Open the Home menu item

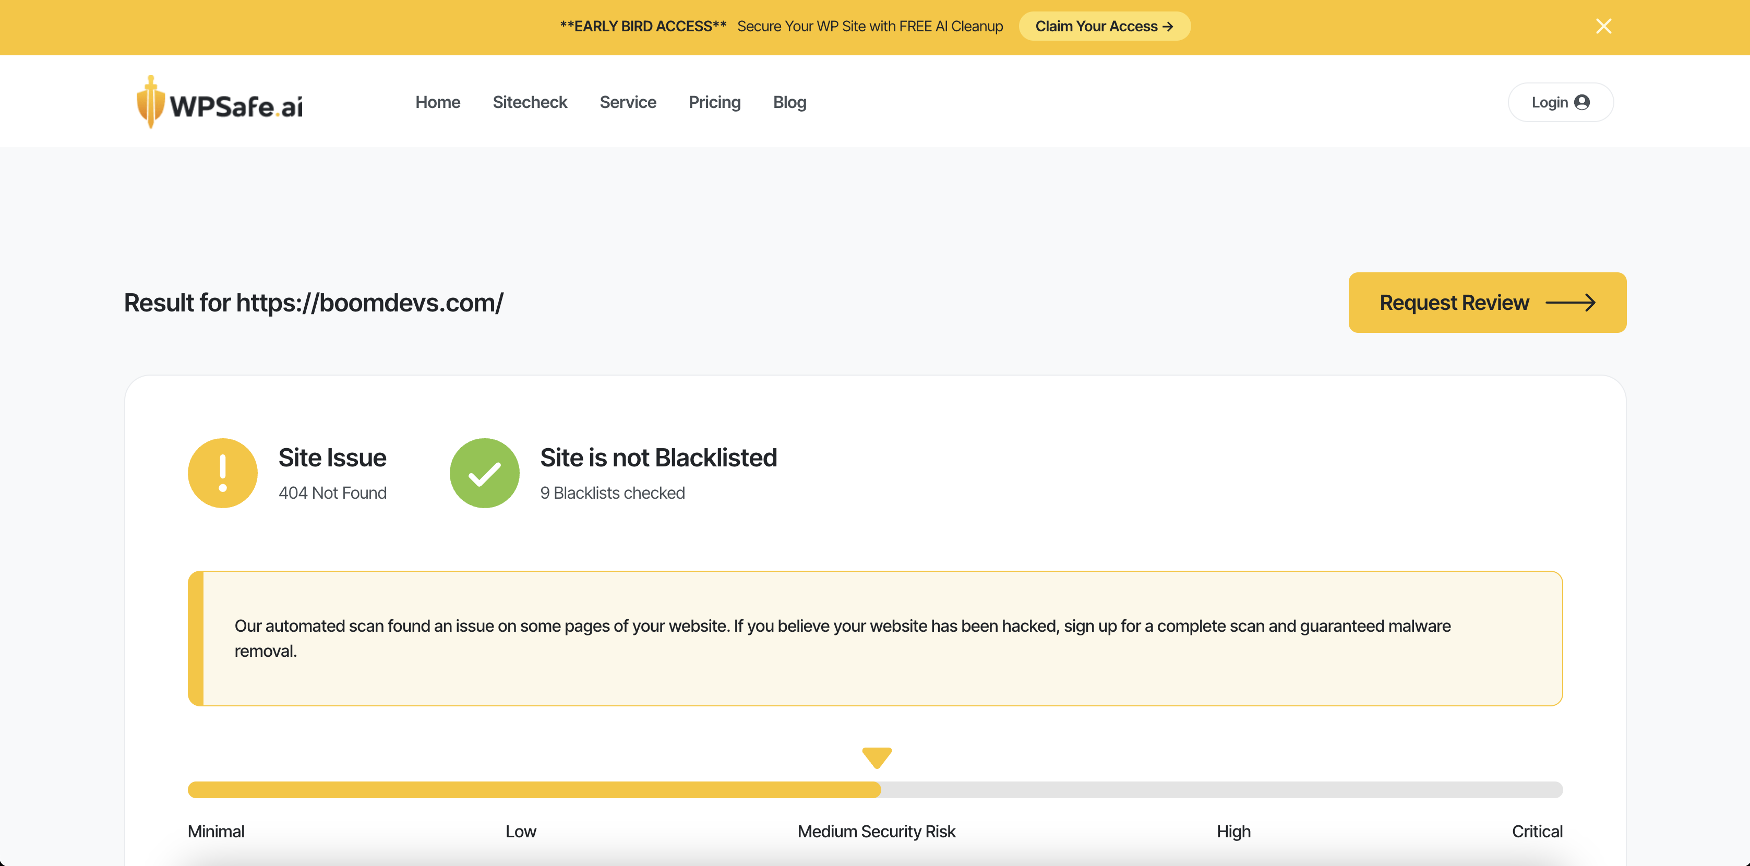click(437, 102)
